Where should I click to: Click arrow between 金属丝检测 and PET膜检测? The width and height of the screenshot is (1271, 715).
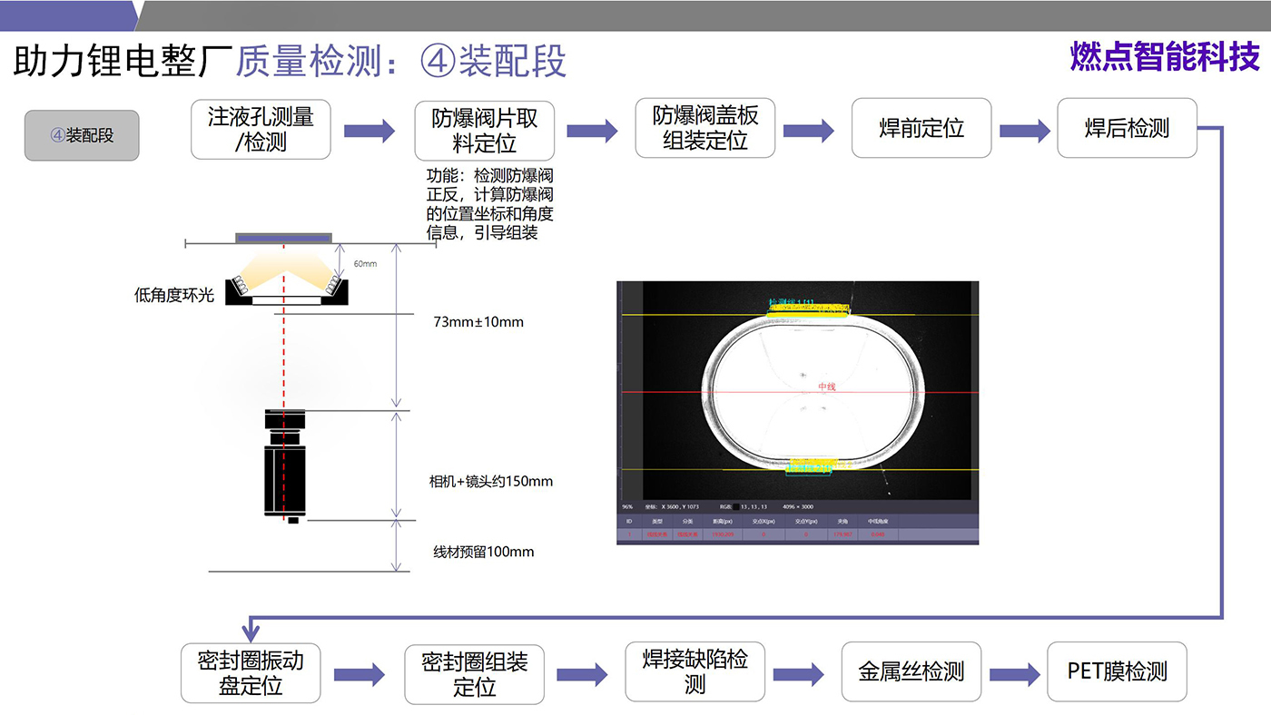pos(1014,674)
